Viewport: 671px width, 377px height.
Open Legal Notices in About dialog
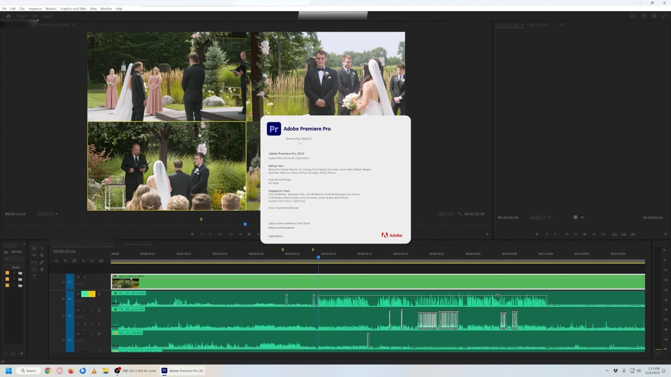pos(276,236)
